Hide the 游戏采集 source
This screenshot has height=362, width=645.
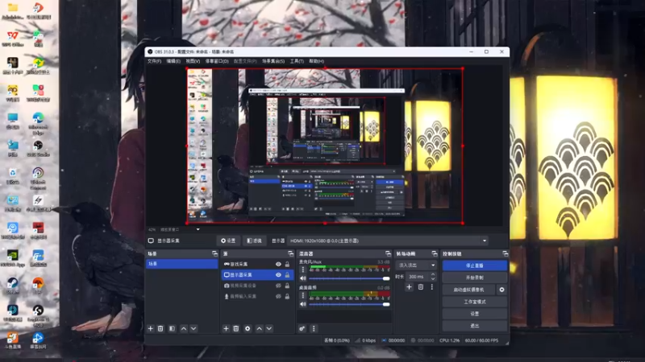point(278,265)
